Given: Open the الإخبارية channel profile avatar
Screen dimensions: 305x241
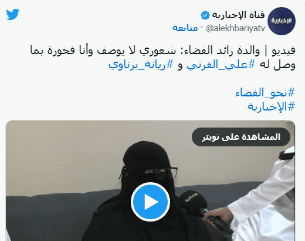Looking at the screenshot, I should [x=282, y=21].
